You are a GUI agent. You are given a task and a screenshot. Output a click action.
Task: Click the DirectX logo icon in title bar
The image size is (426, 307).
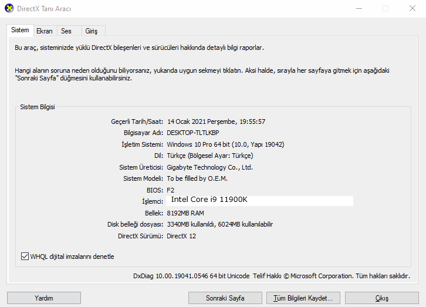tap(9, 8)
